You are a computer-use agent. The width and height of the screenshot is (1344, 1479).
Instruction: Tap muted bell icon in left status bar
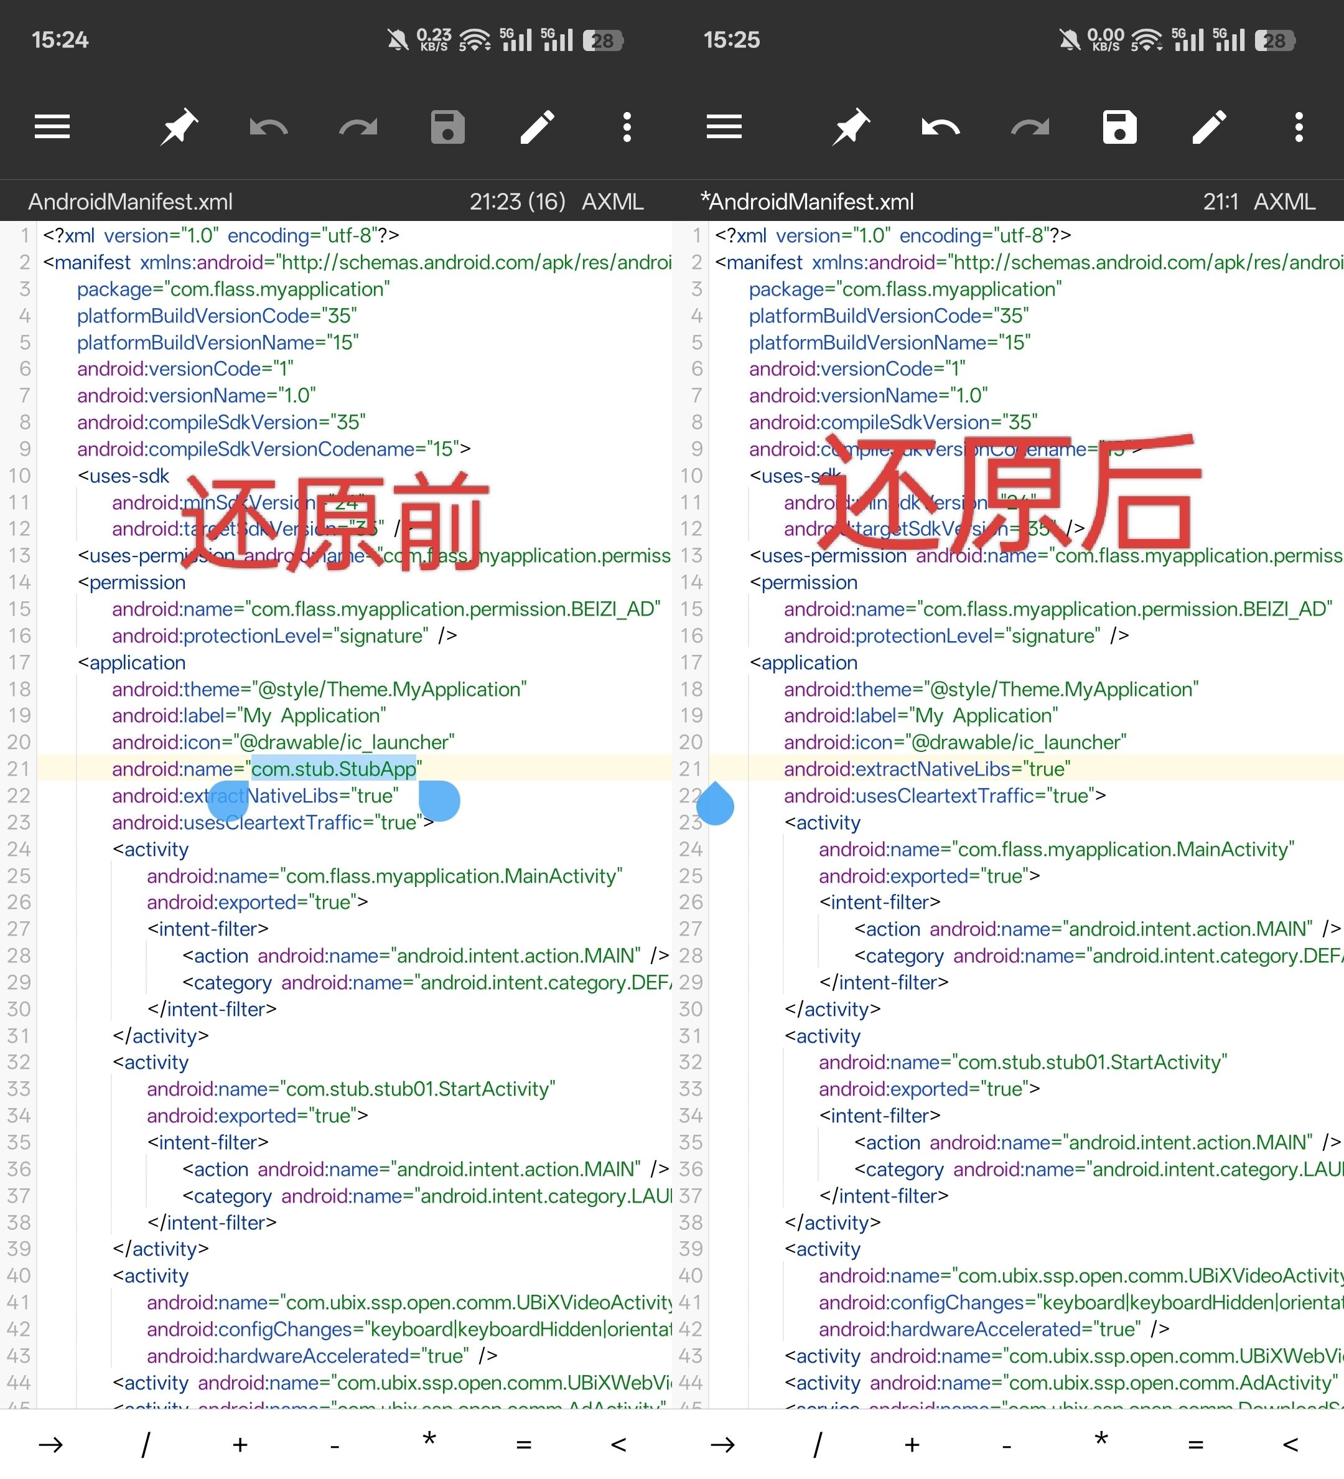pos(398,40)
